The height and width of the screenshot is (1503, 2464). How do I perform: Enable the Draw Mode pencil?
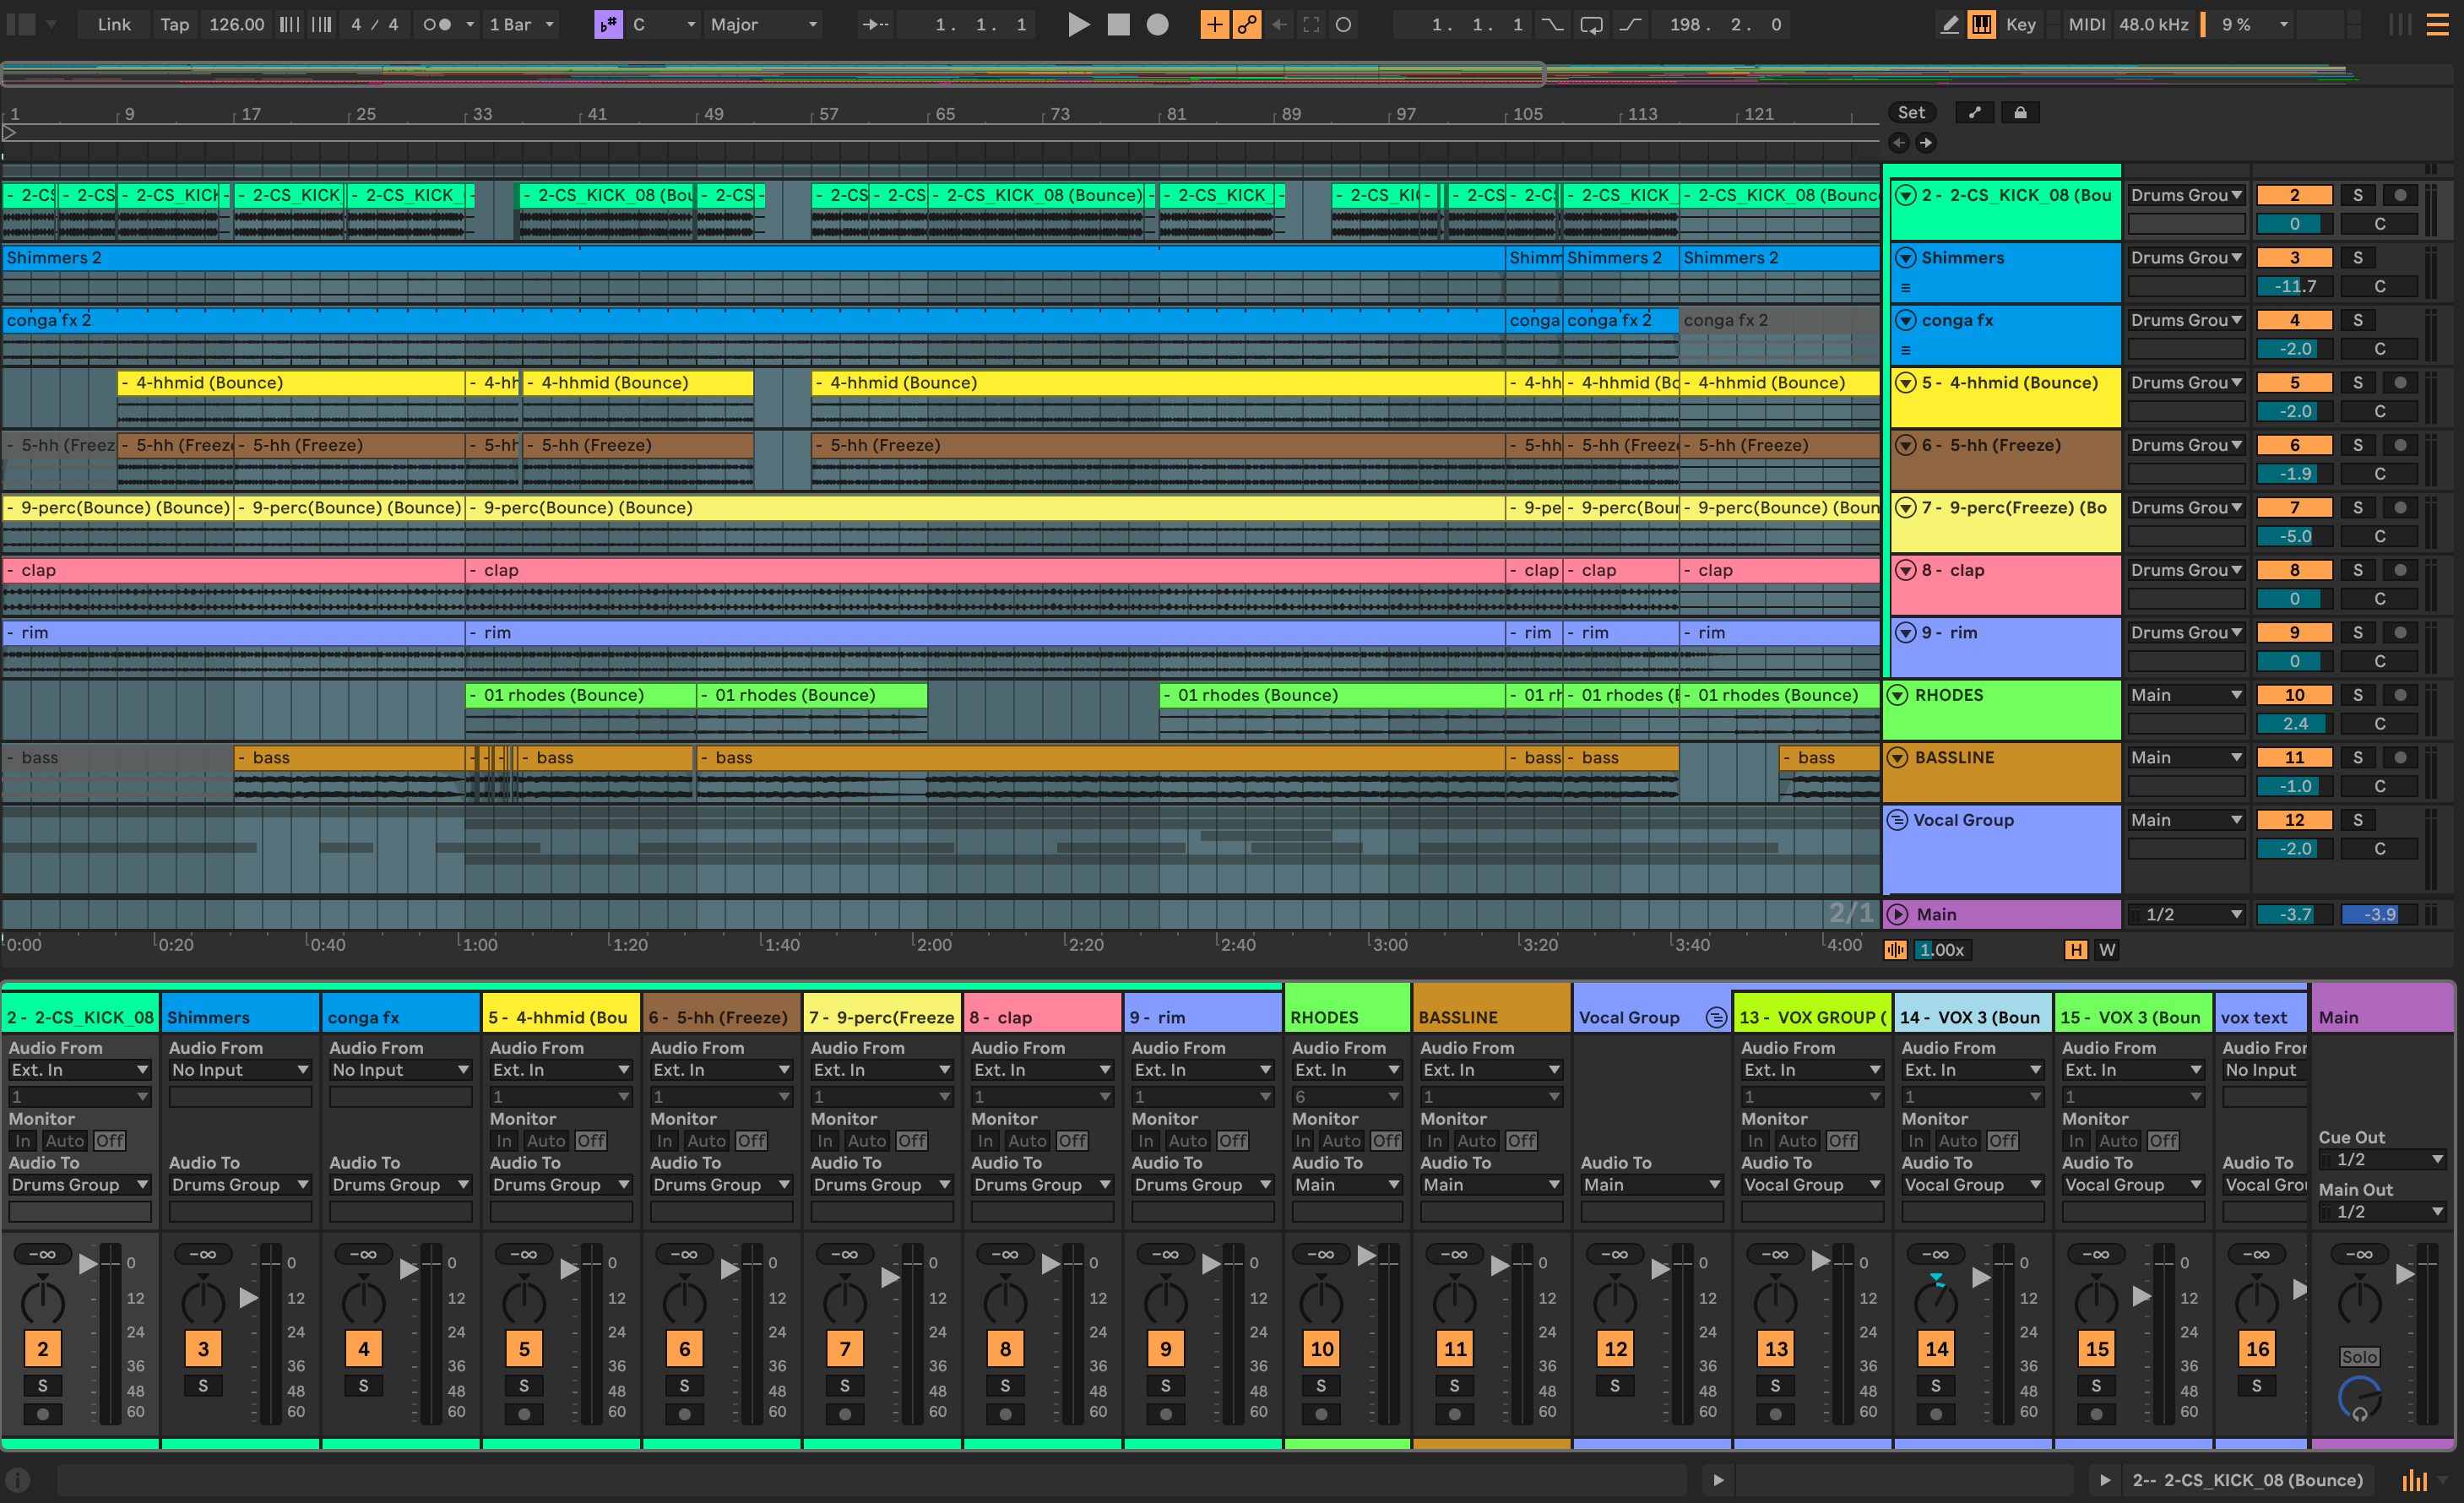point(1949,25)
